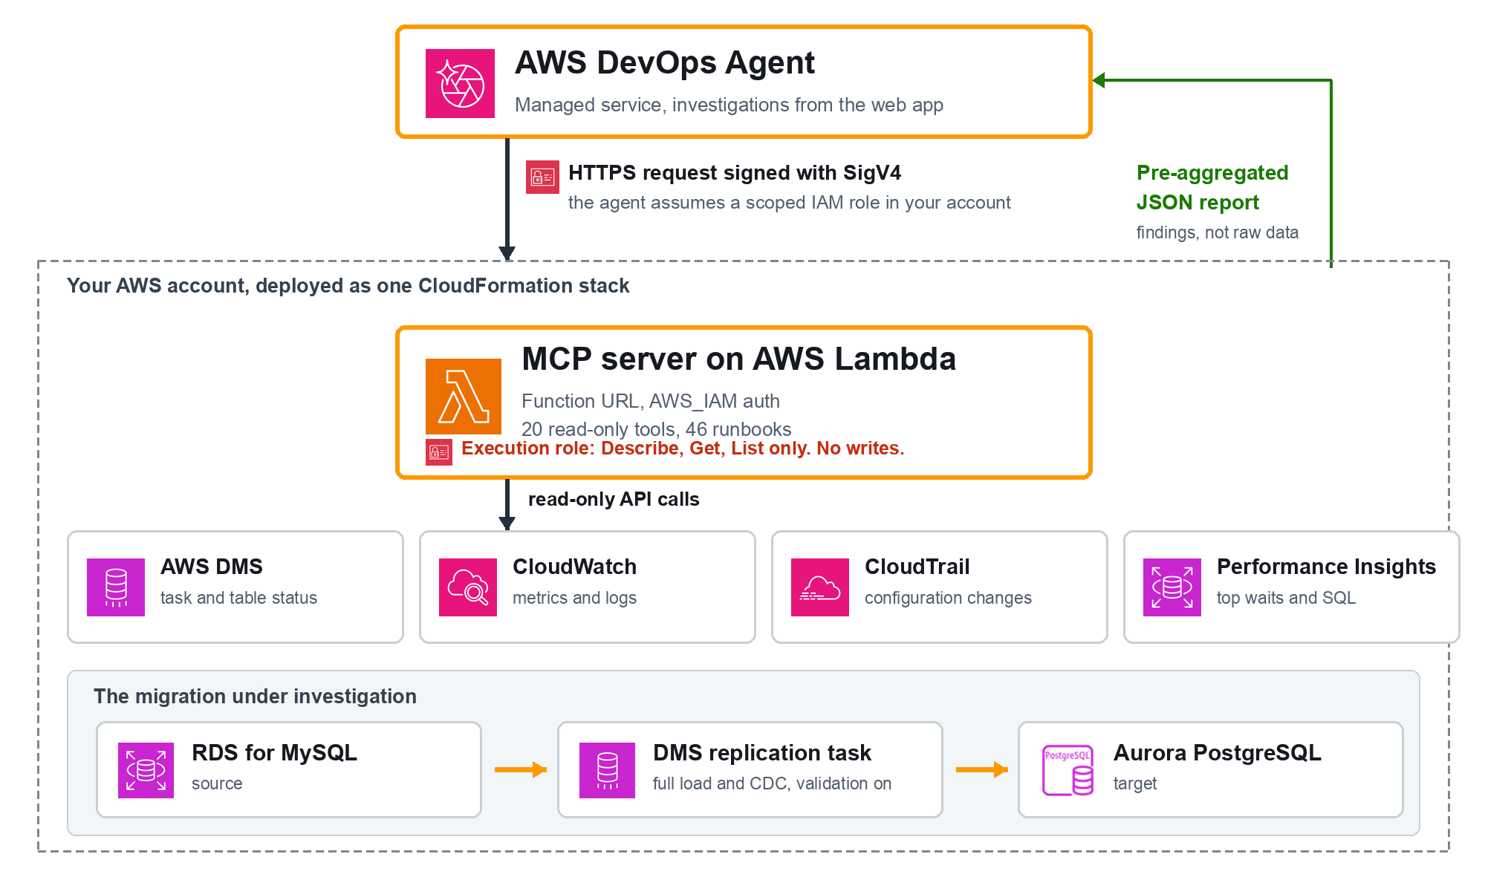Screen dimensions: 1485x880
Task: Click the Performance Insights icon
Action: point(1172,587)
